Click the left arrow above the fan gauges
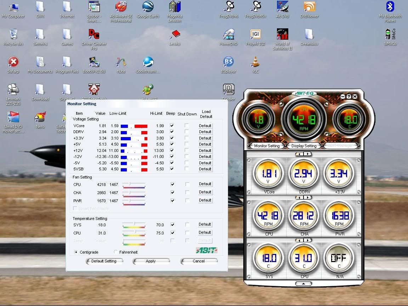 click(x=300, y=198)
